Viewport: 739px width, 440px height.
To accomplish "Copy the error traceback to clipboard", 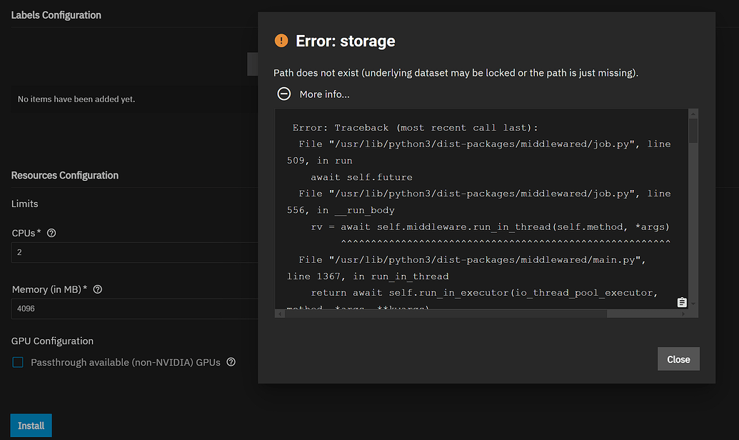I will coord(682,302).
